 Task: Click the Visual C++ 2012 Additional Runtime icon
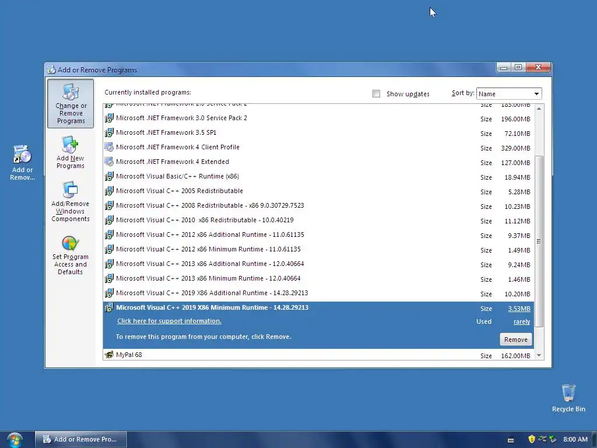[x=109, y=235]
